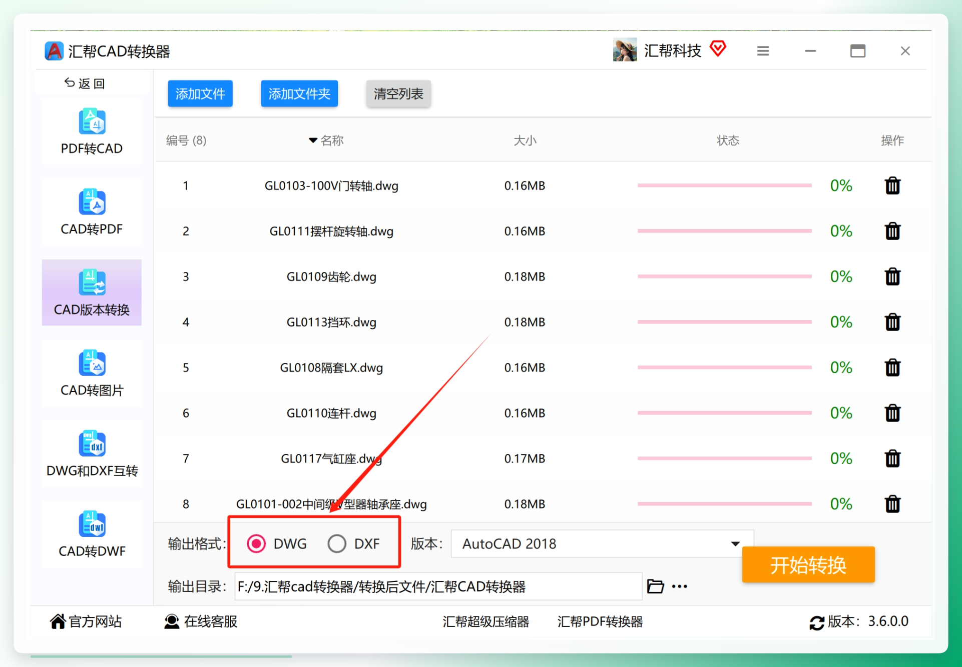The image size is (962, 667).
Task: Open 在线客服 support link
Action: point(201,621)
